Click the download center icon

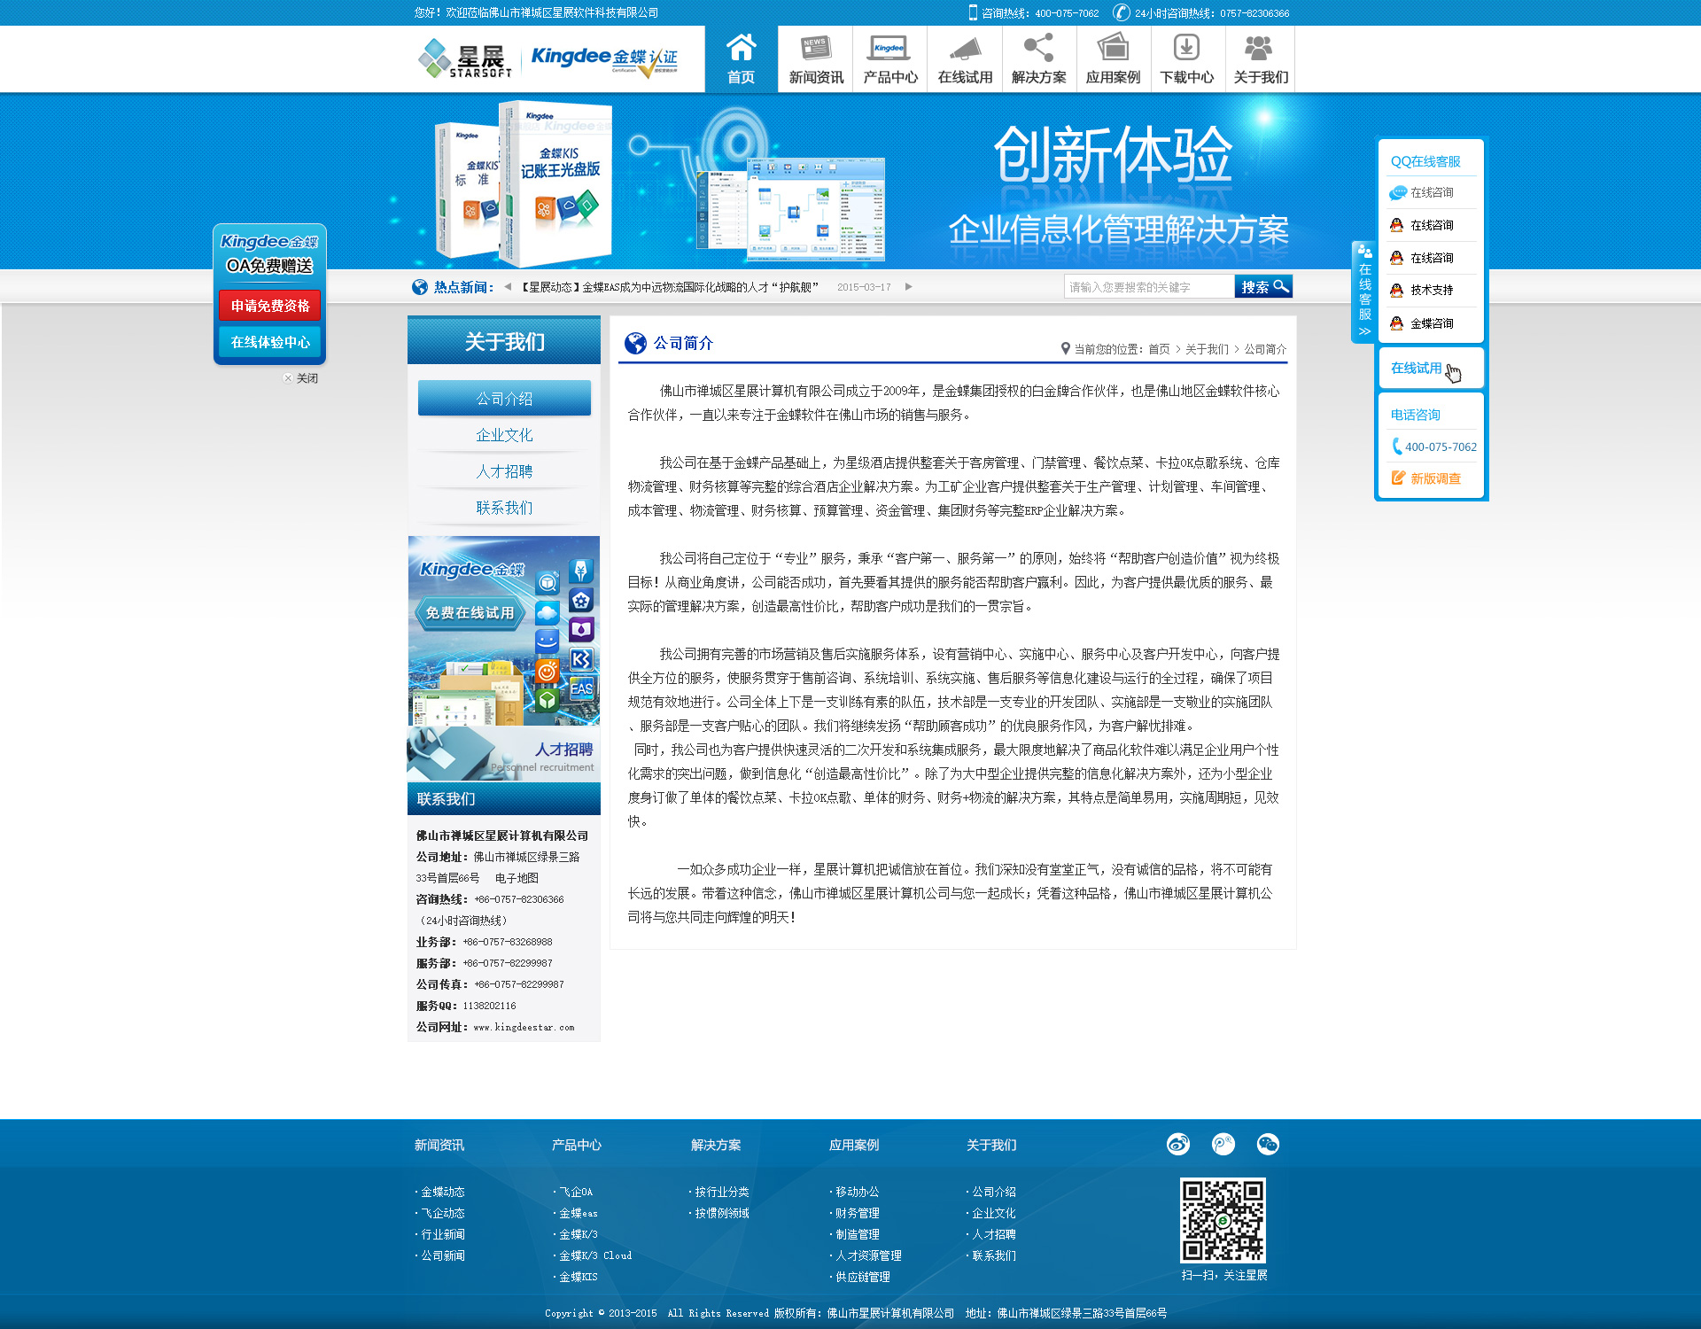pos(1186,48)
